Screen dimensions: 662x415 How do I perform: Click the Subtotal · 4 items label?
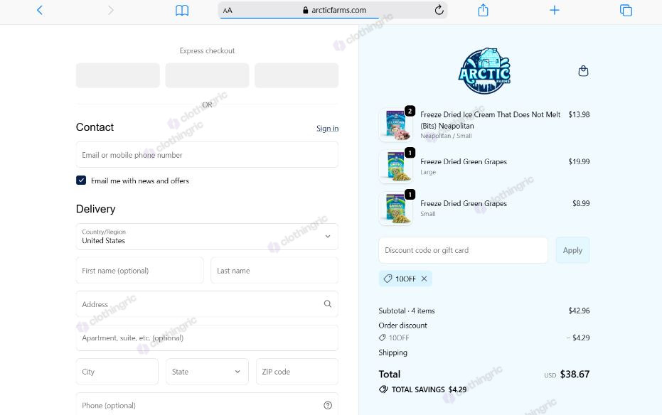(x=407, y=311)
